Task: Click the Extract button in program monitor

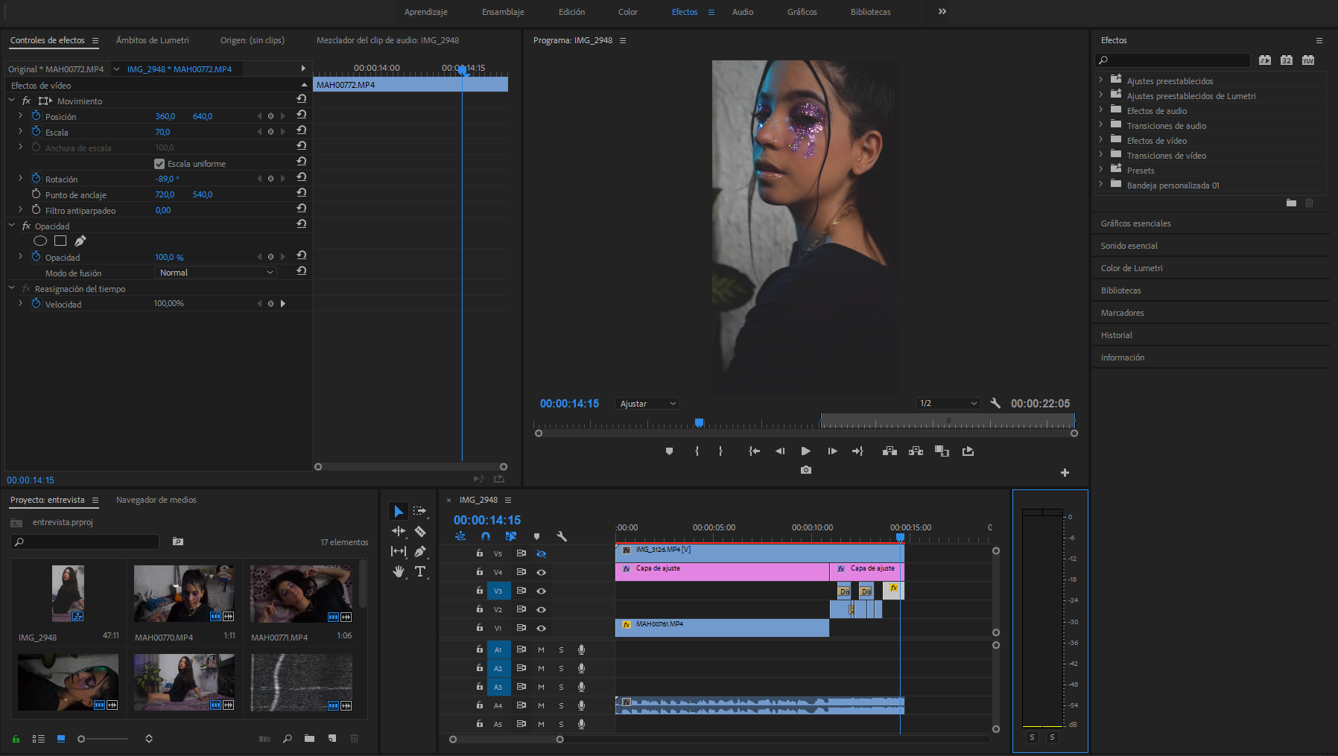Action: [x=916, y=451]
